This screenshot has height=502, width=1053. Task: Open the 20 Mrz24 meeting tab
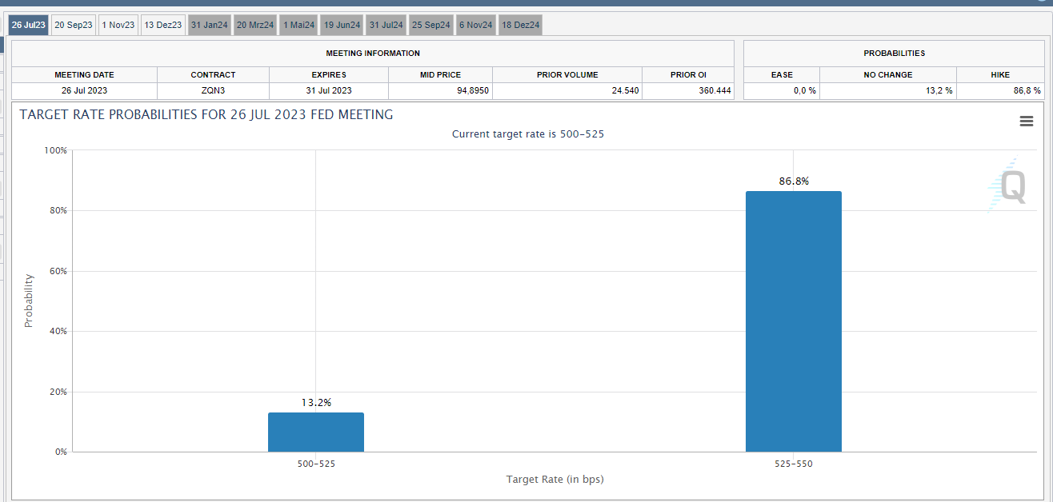pyautogui.click(x=255, y=26)
